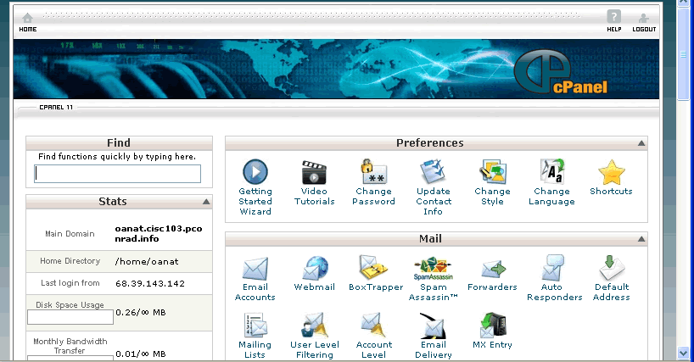Open the Webmail globe icon
This screenshot has height=362, width=694.
(x=315, y=268)
